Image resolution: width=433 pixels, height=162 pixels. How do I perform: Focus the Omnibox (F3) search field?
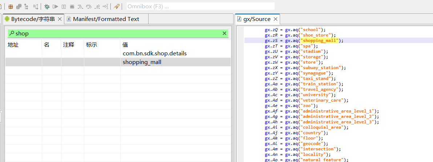[x=201, y=6]
